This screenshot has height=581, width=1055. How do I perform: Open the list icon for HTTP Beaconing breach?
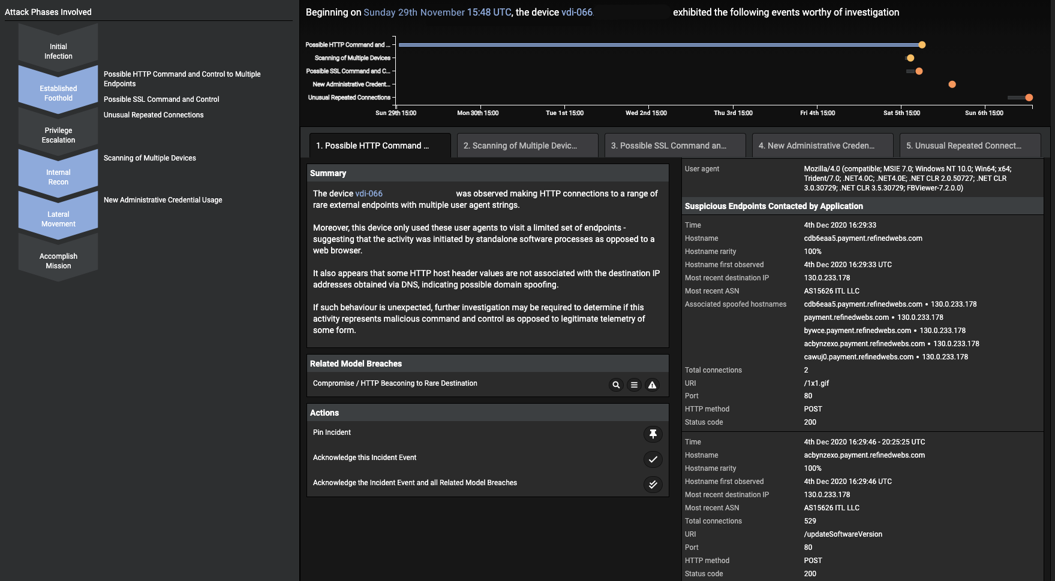pos(634,385)
